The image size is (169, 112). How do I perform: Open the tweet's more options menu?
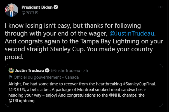[160, 6]
